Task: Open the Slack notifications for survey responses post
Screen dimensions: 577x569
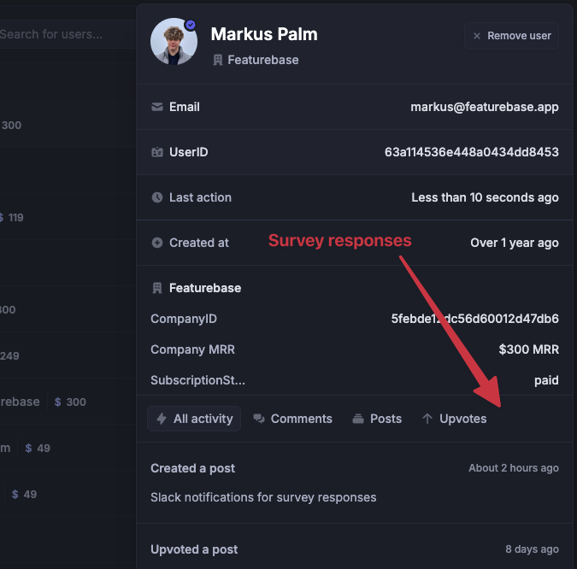Action: click(x=263, y=497)
